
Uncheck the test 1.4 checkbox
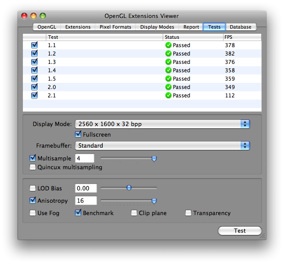click(x=34, y=70)
